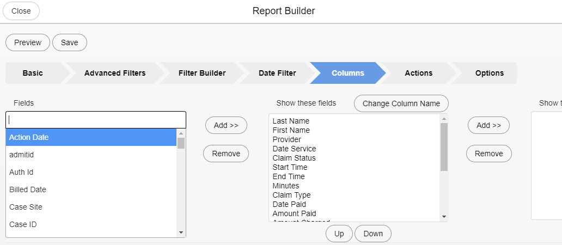Go to the Basic step
This screenshot has width=562, height=245.
(33, 73)
